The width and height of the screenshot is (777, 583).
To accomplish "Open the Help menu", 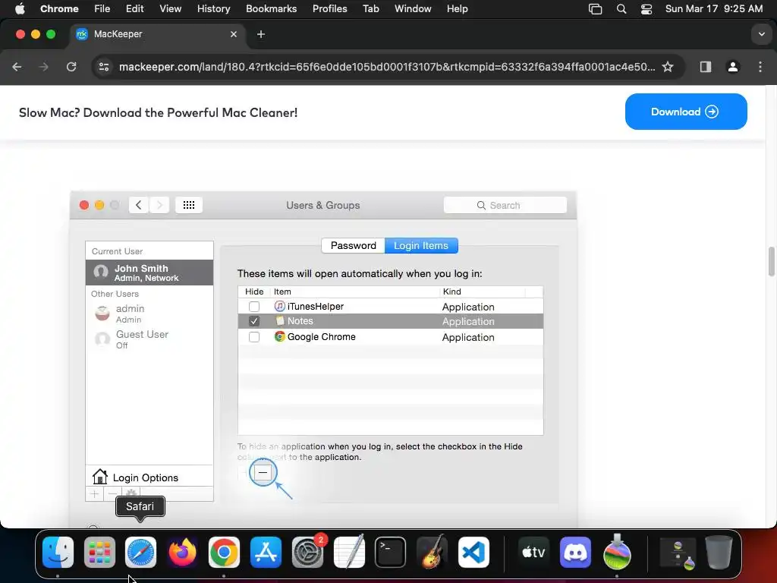I will coord(457,9).
